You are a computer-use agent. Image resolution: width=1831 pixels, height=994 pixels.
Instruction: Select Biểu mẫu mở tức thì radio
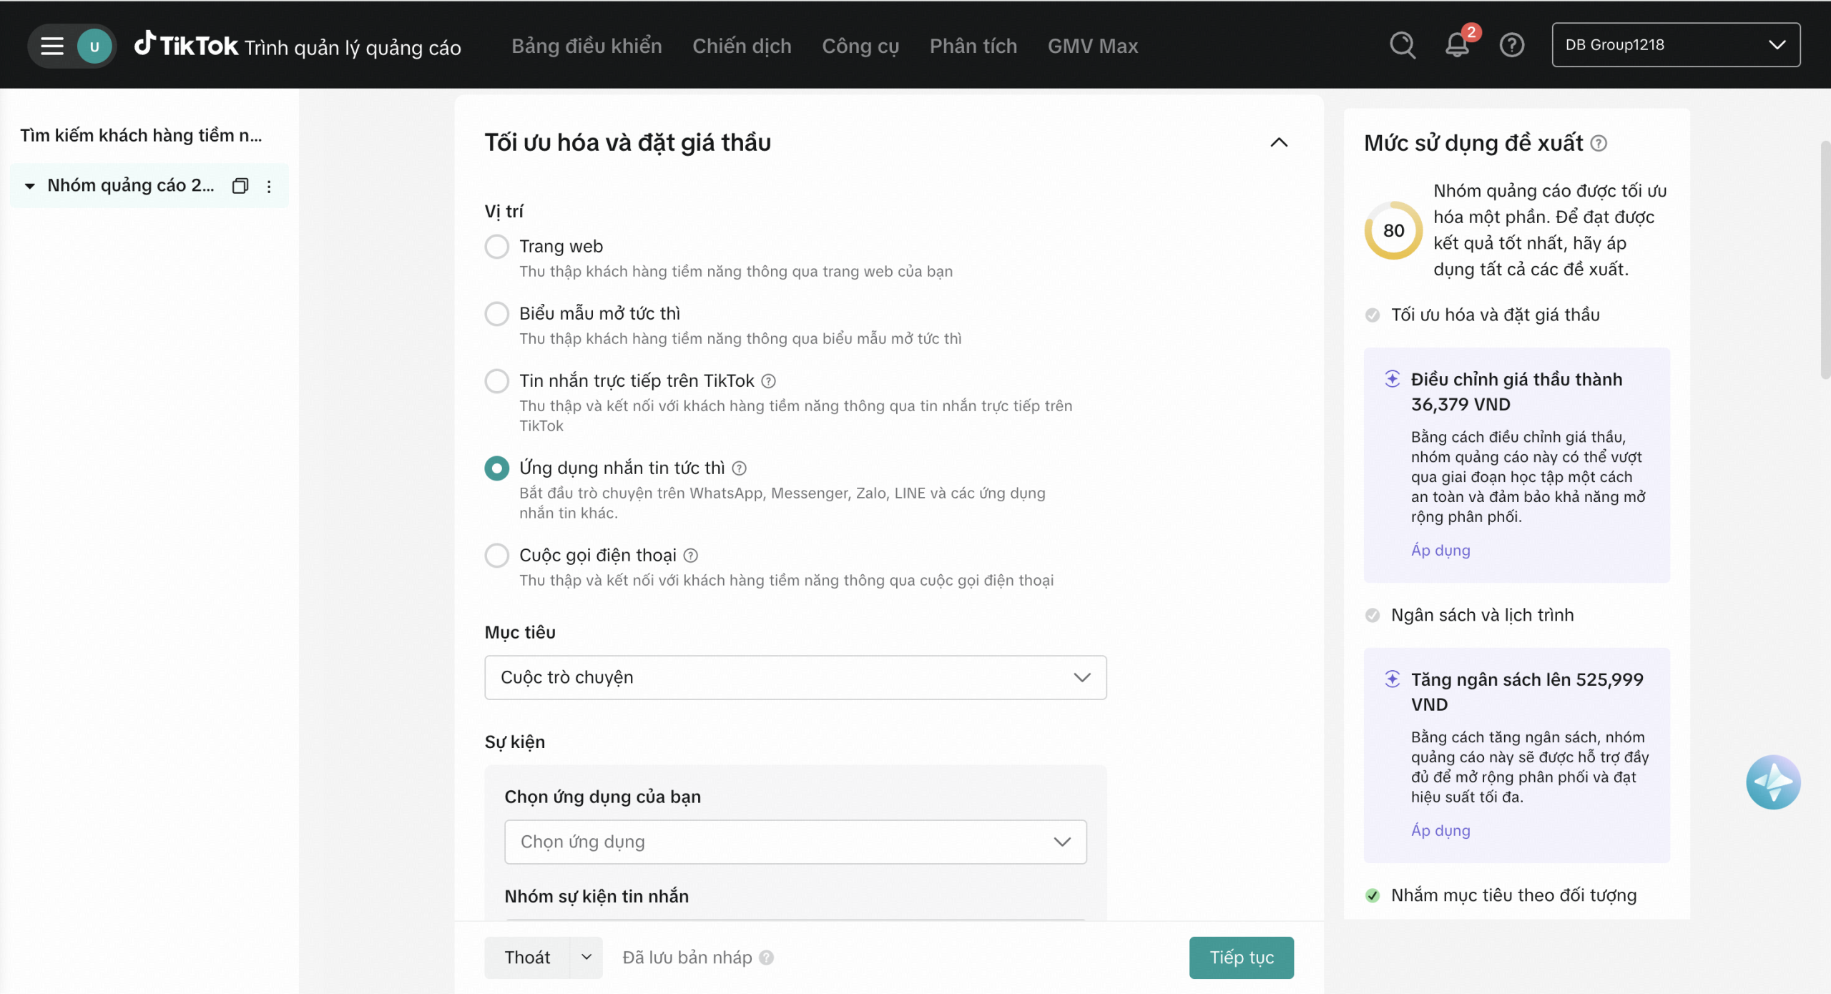point(496,314)
